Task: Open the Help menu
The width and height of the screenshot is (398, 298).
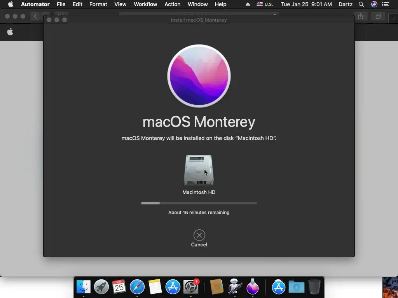Action: pos(221,4)
